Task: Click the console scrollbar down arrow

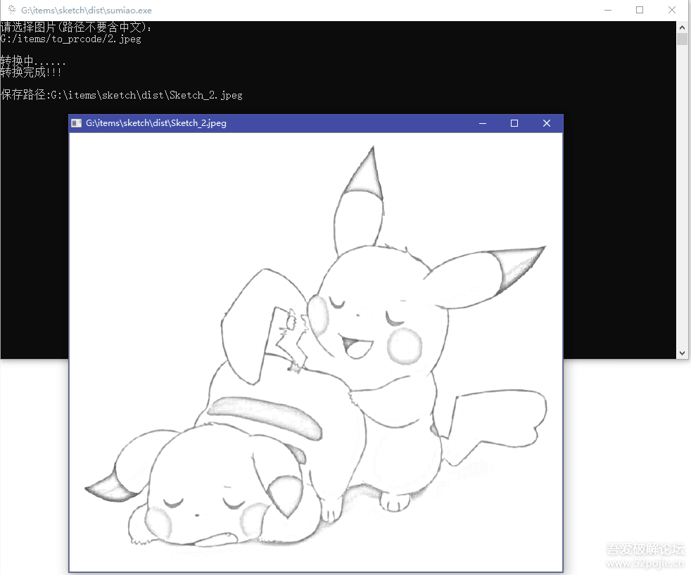Action: point(682,353)
